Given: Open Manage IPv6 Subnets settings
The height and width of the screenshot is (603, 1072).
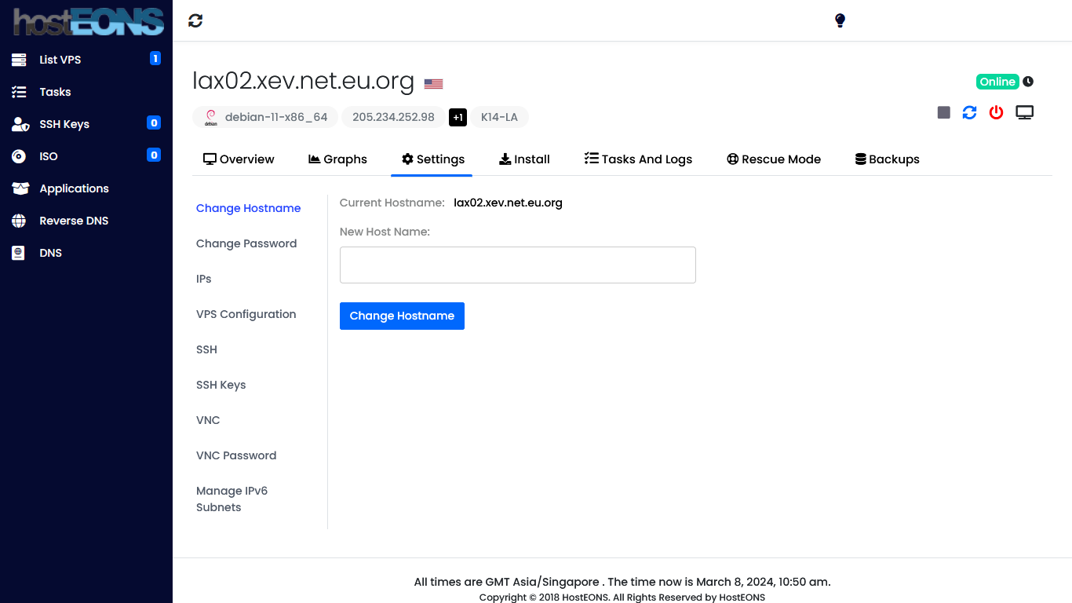Looking at the screenshot, I should point(232,499).
